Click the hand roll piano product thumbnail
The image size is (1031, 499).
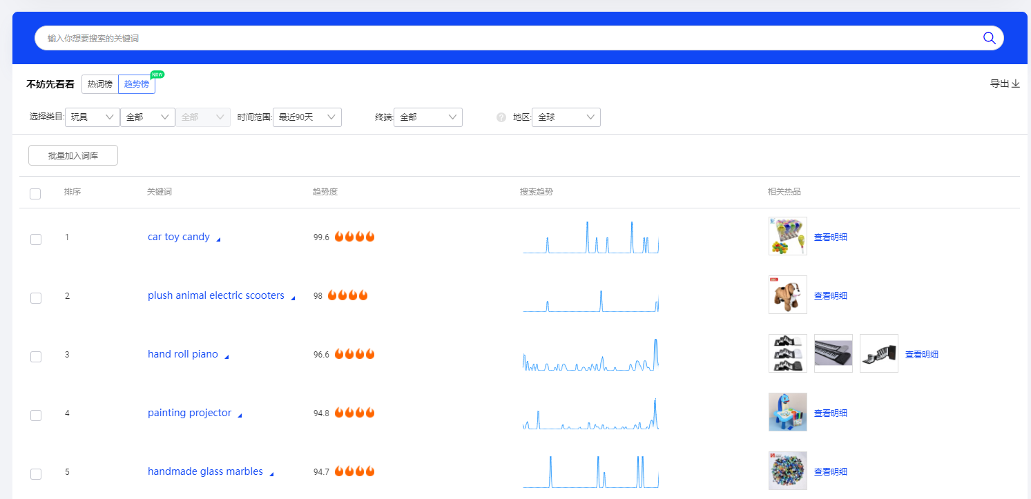(787, 353)
